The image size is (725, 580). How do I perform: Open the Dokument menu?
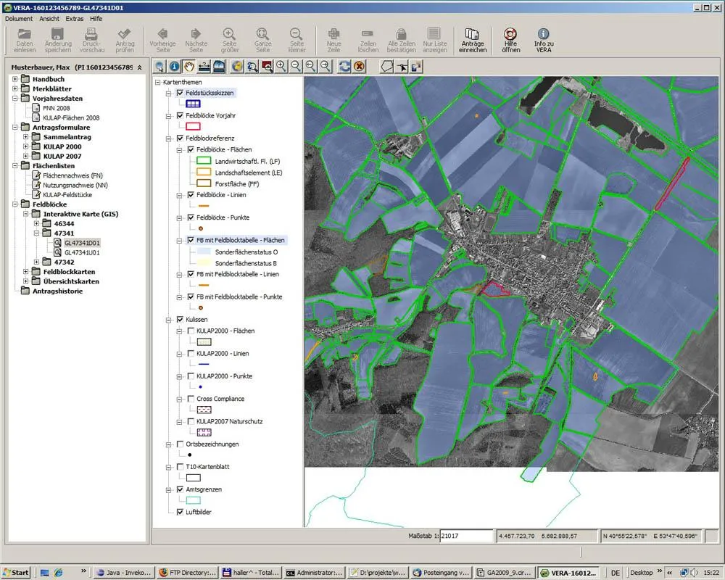point(19,19)
